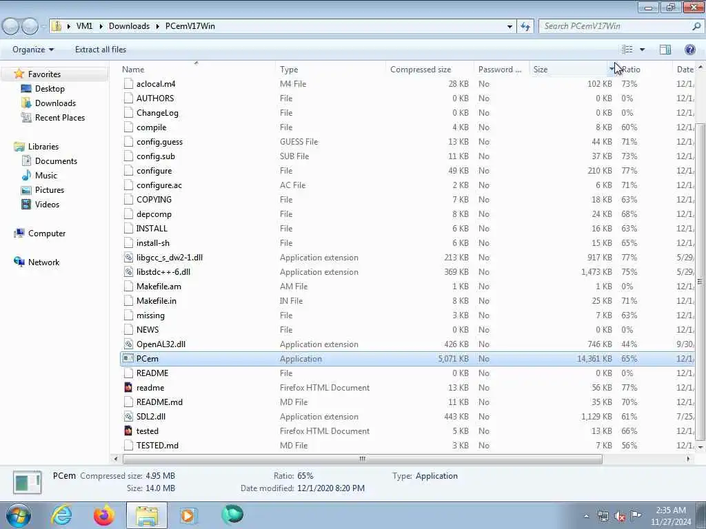
Task: Click the Forward navigation button
Action: point(30,26)
